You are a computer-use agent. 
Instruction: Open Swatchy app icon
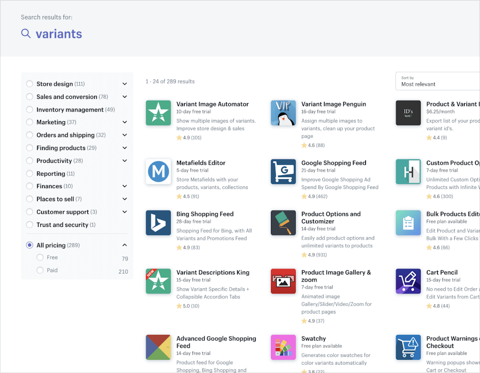pos(283,347)
